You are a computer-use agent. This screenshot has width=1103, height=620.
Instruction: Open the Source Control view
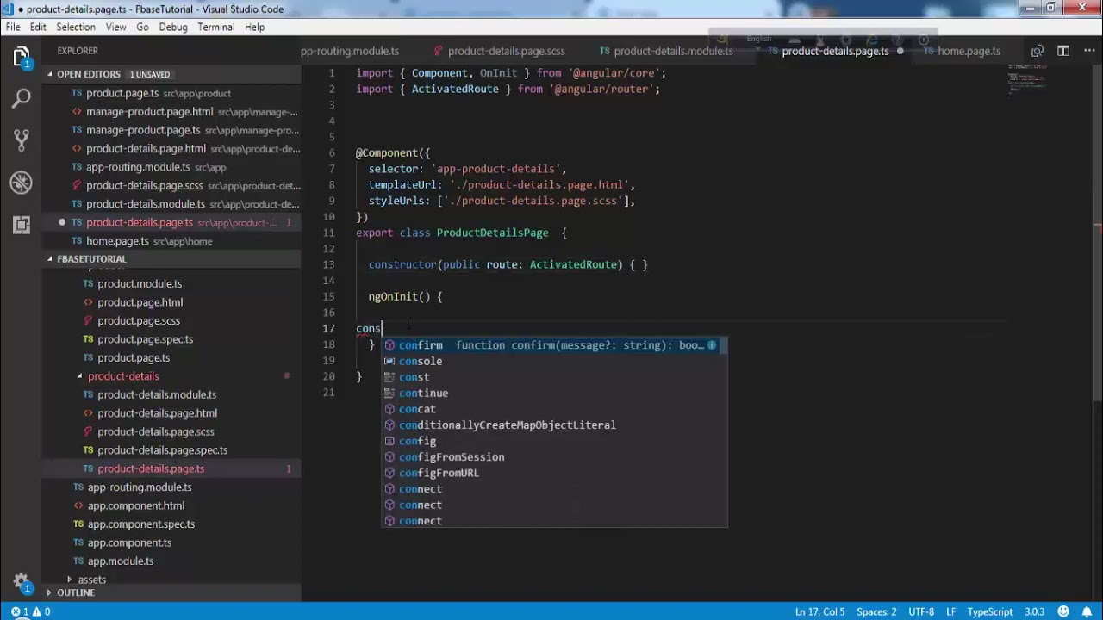tap(22, 139)
